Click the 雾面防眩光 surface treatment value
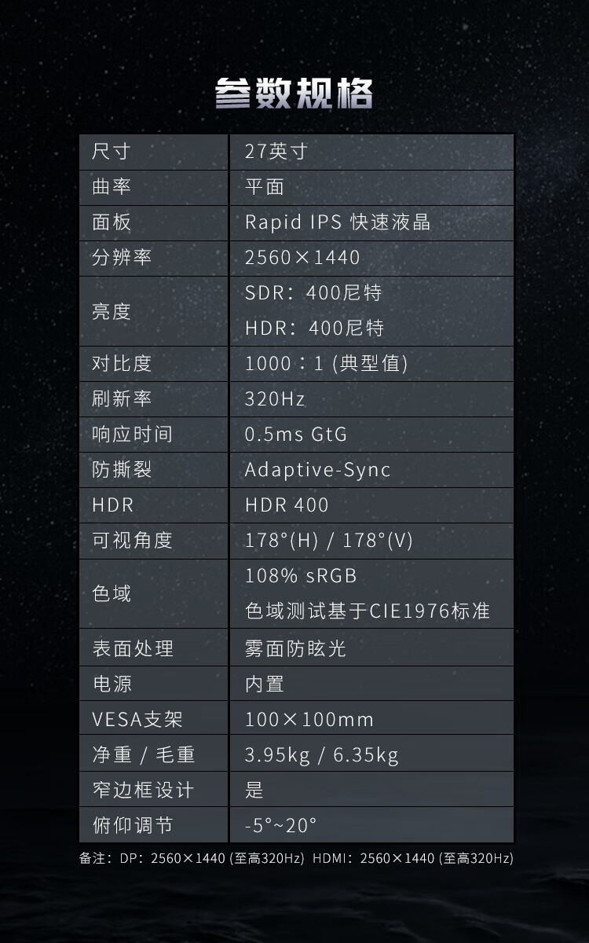 tap(295, 649)
